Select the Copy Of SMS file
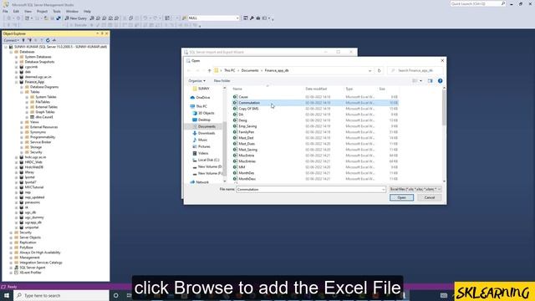This screenshot has height=301, width=535. [248, 109]
